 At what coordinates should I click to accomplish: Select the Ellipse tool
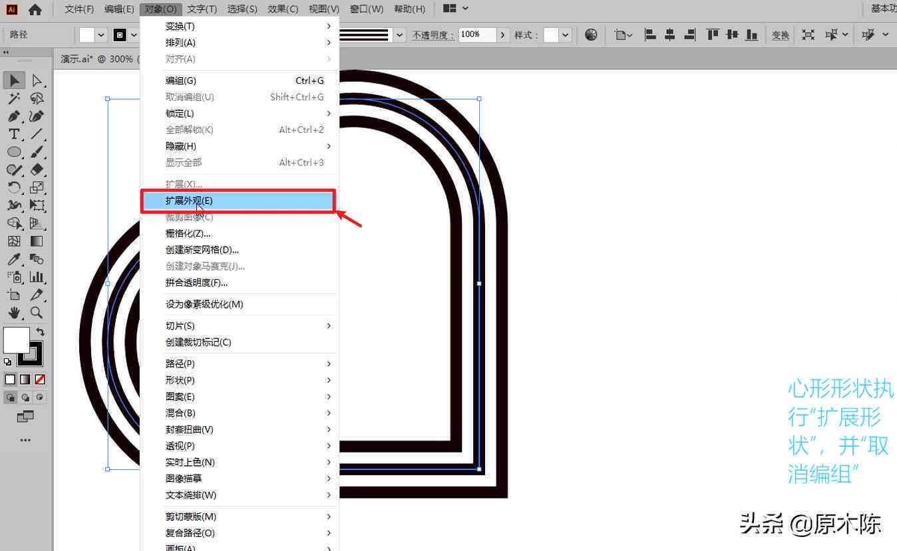click(14, 152)
